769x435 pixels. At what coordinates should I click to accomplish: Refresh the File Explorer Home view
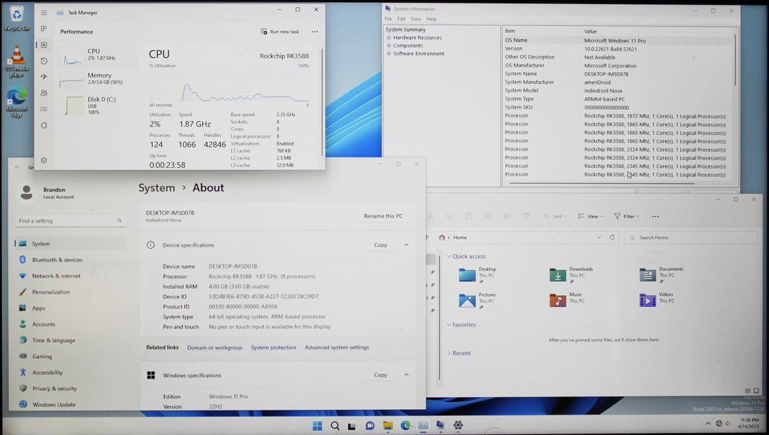point(612,238)
